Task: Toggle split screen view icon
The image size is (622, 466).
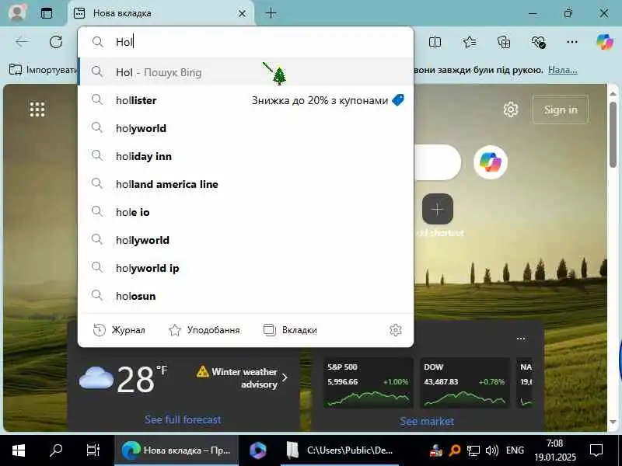Action: click(435, 42)
